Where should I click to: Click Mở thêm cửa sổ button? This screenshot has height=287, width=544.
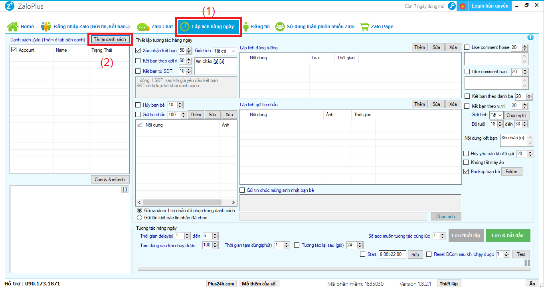(x=259, y=283)
